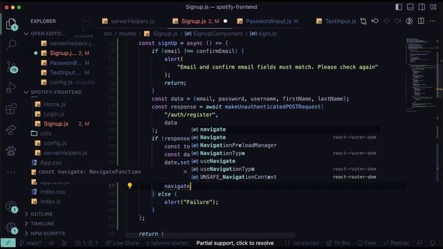443x249 pixels.
Task: Open index.css in the explorer tree
Action: [53, 192]
